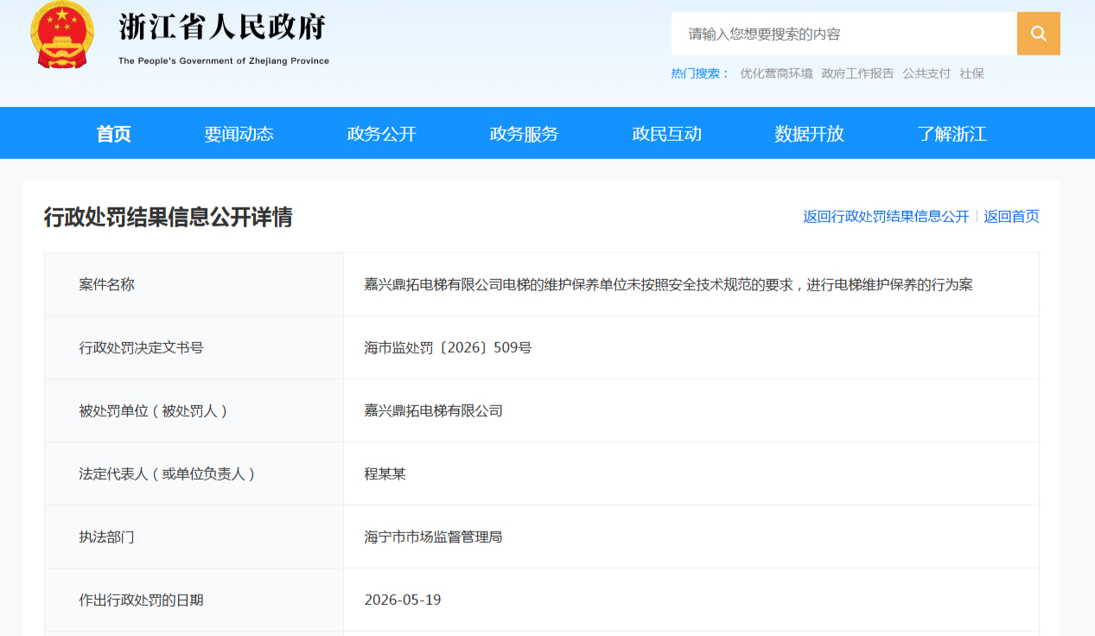Open the 政务公开 navigation tab

(x=381, y=133)
